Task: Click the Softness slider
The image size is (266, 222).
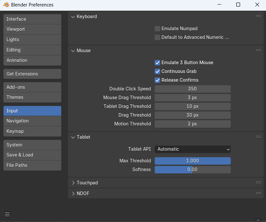Action: pos(193,169)
